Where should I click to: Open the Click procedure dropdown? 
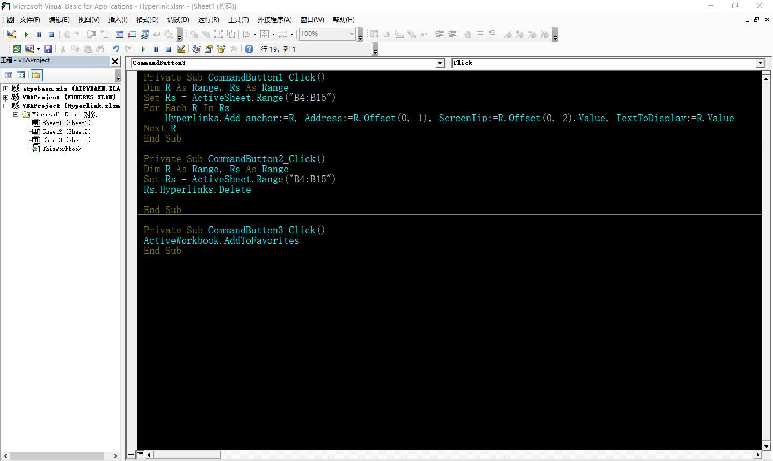point(760,63)
